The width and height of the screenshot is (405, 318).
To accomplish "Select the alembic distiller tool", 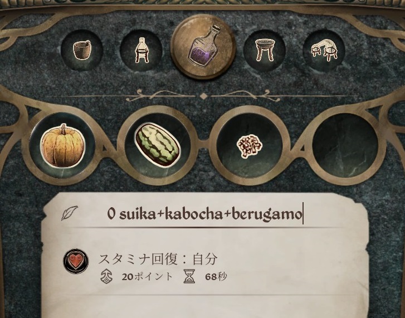I will click(324, 50).
